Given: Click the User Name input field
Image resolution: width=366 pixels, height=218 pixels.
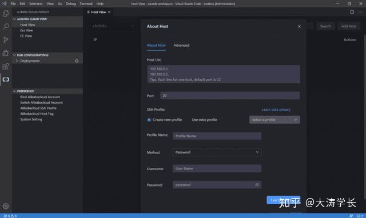Looking at the screenshot, I should click(217, 168).
